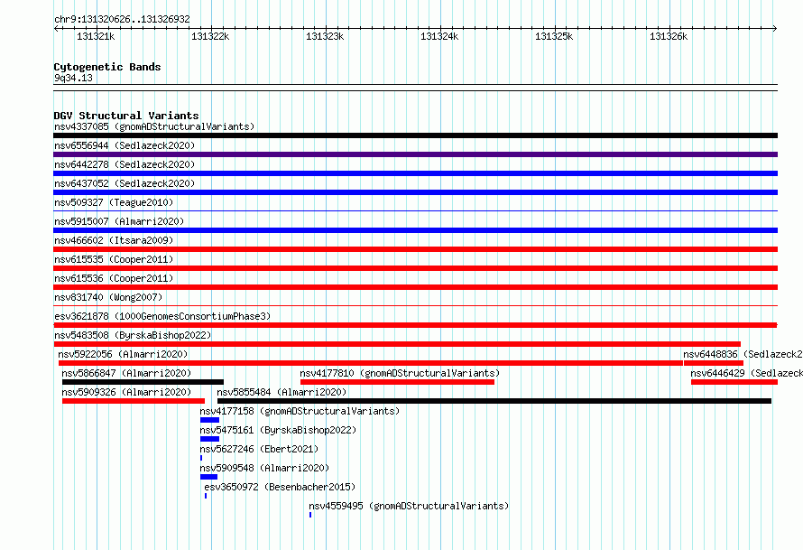This screenshot has height=550, width=803.
Task: Click the 131325k ruler position
Action: point(554,36)
